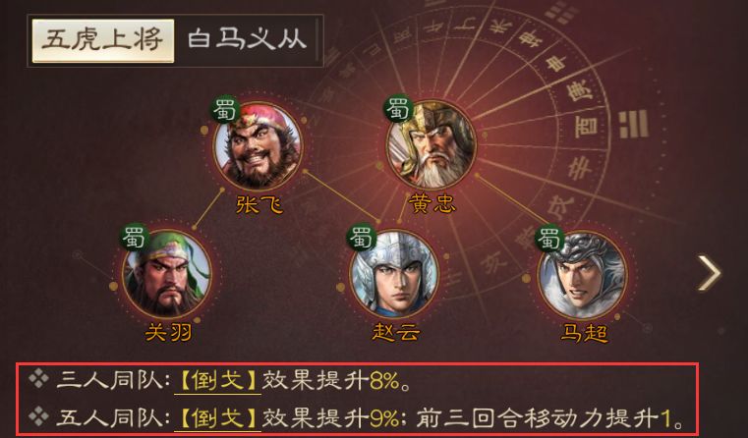Viewport: 748px width, 438px height.
Task: Select 马超 hero portrait
Action: [x=582, y=274]
